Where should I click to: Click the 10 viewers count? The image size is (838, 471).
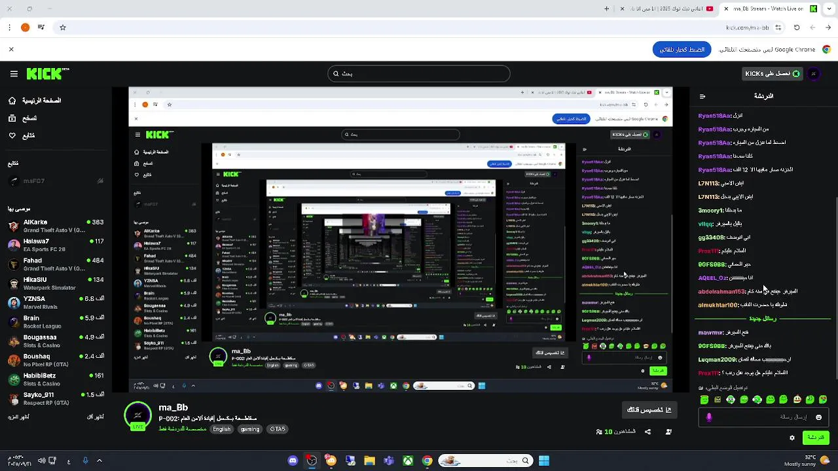coord(615,432)
